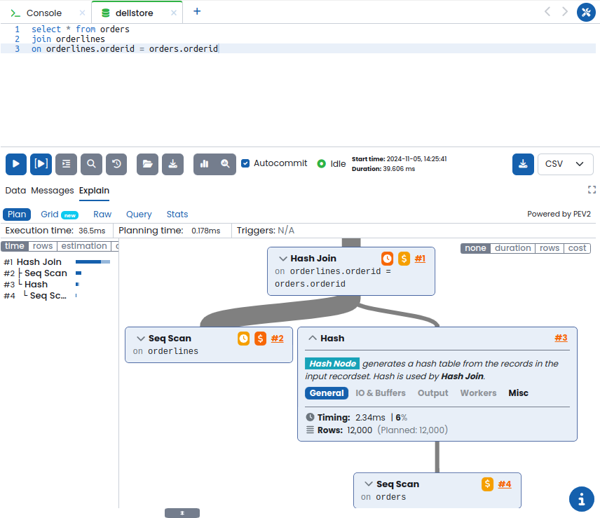The image size is (600, 518).
Task: Toggle the Autocommit checkbox
Action: pos(245,163)
